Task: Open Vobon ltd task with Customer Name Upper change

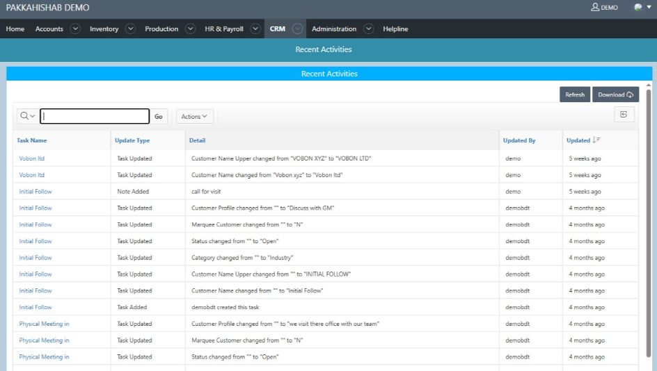Action: (31, 158)
